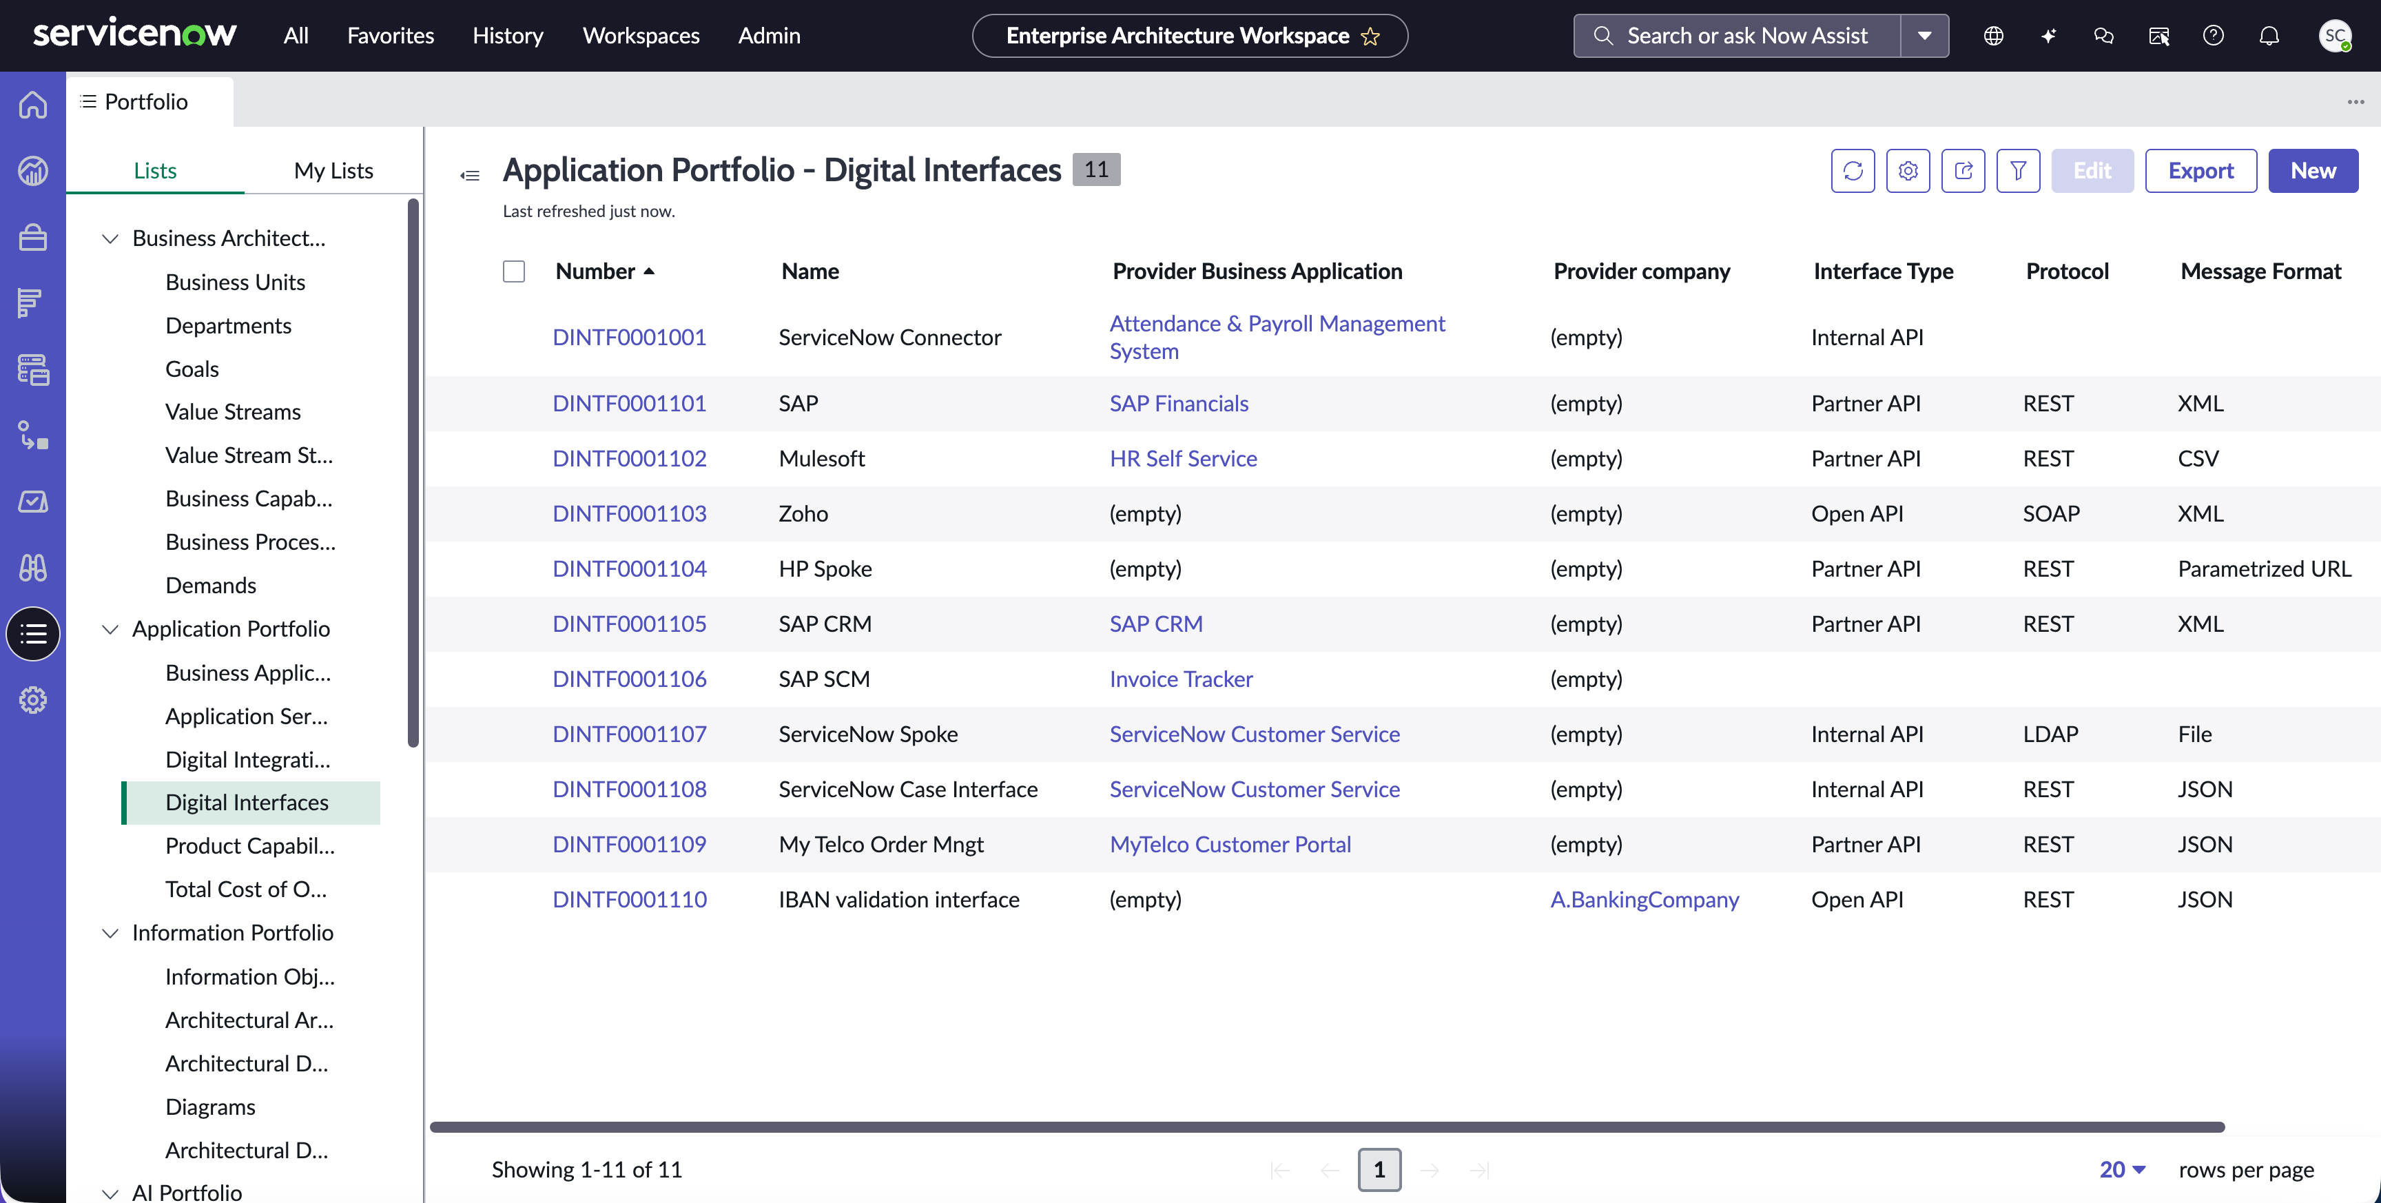Open sidebar settings gear icon
This screenshot has height=1203, width=2381.
(x=33, y=700)
